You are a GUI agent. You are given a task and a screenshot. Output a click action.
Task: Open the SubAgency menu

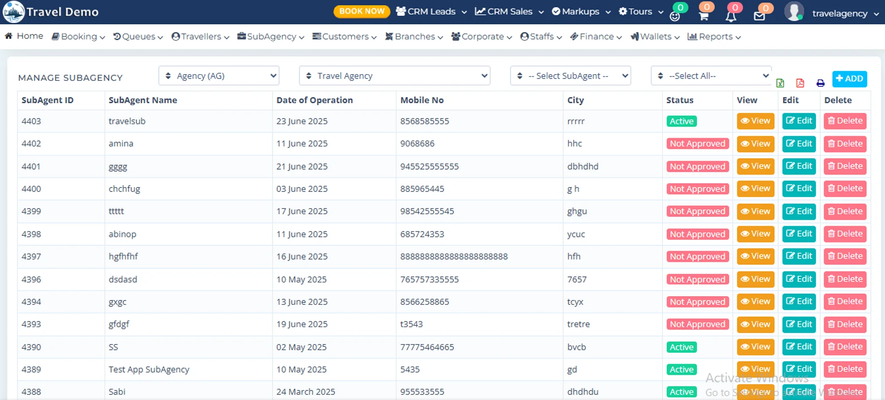point(271,37)
